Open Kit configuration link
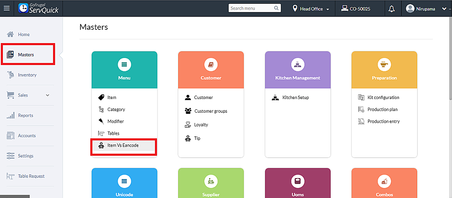This screenshot has height=198, width=452. [383, 97]
